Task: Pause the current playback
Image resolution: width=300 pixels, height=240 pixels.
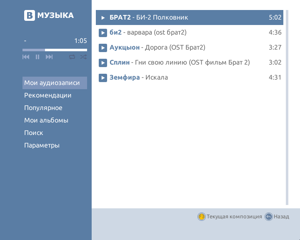Action: 37,57
